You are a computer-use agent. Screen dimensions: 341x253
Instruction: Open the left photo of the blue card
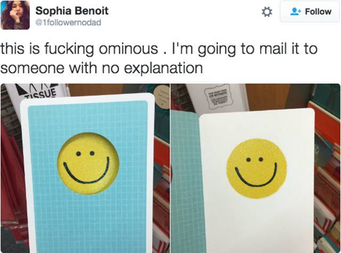(85, 168)
